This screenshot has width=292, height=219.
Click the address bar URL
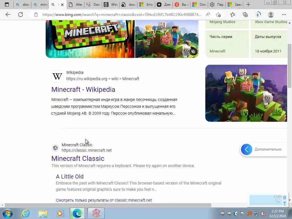tap(122, 15)
